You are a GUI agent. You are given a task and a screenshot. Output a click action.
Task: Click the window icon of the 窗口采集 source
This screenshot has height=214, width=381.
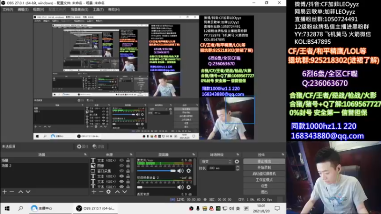click(93, 171)
